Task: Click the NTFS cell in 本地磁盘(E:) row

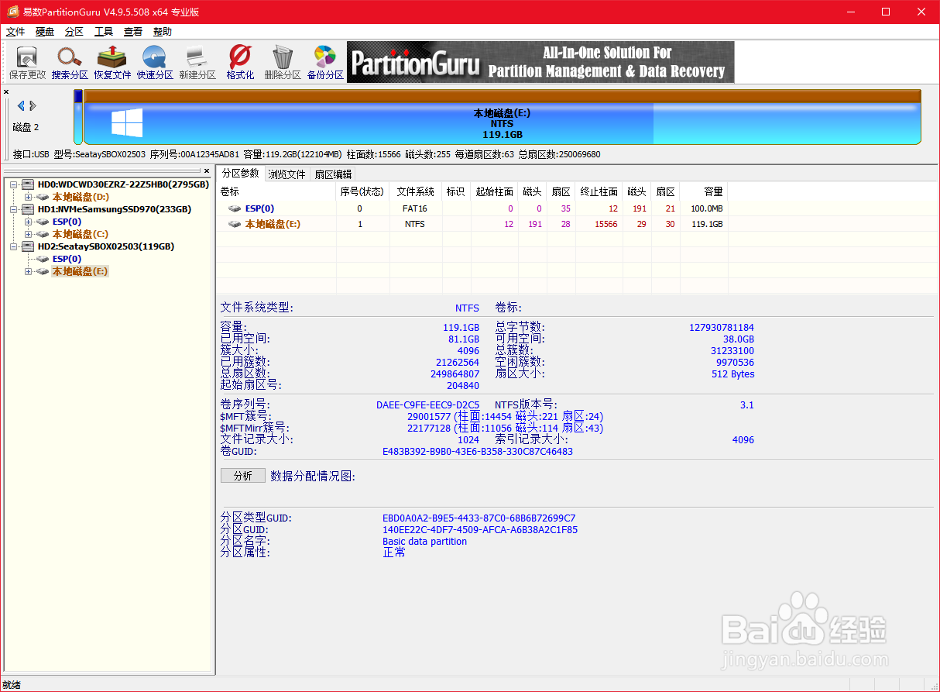Action: click(415, 224)
